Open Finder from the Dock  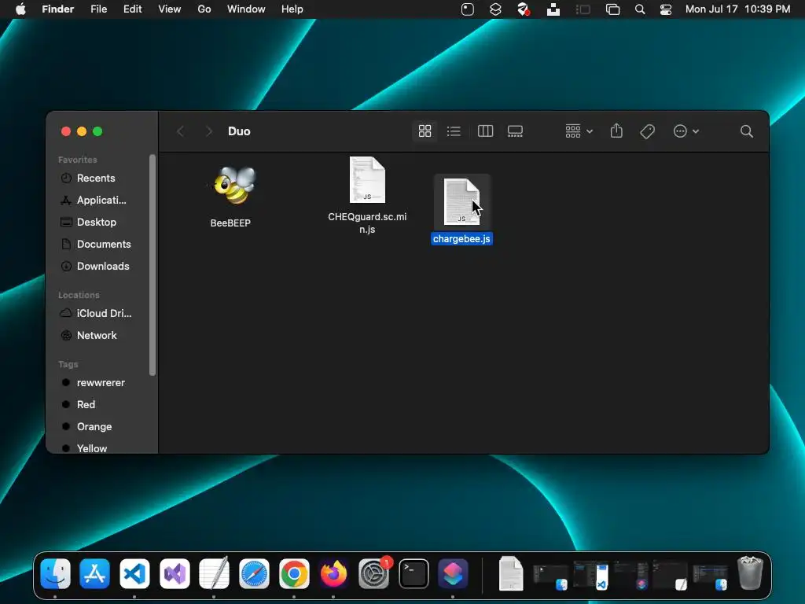point(56,573)
